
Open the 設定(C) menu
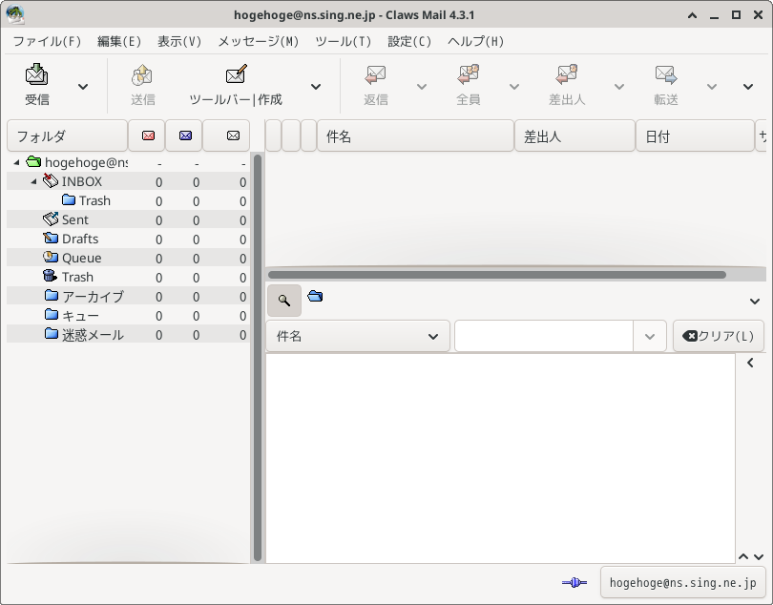[409, 41]
